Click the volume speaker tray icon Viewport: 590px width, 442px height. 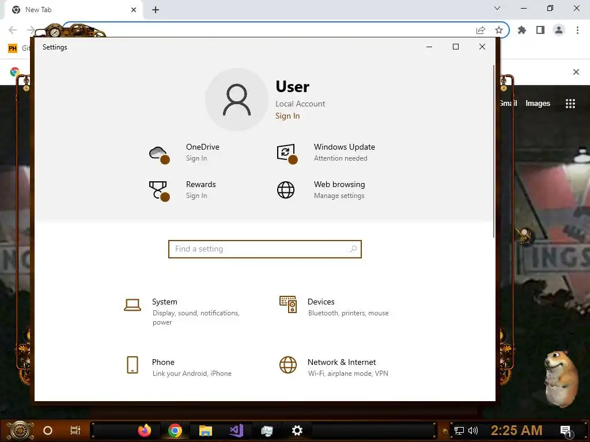pos(472,430)
